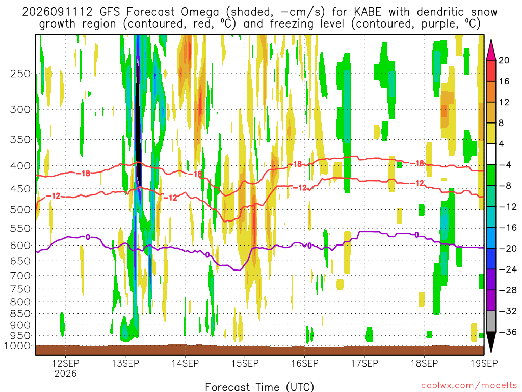Click the 500 pressure level label
Viewport: 522px width, 392px height.
[x=20, y=210]
